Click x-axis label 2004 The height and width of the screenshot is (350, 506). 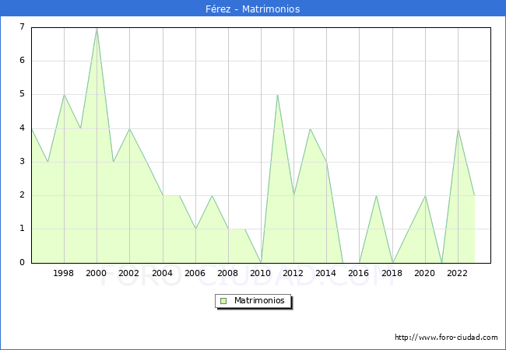coord(163,274)
